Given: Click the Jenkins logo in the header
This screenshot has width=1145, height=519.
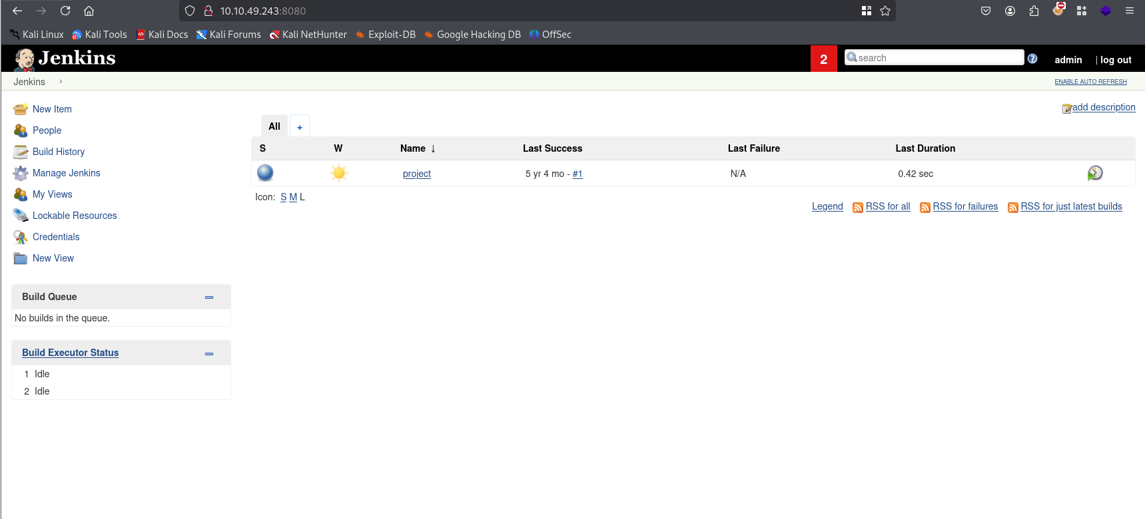Looking at the screenshot, I should (x=65, y=59).
